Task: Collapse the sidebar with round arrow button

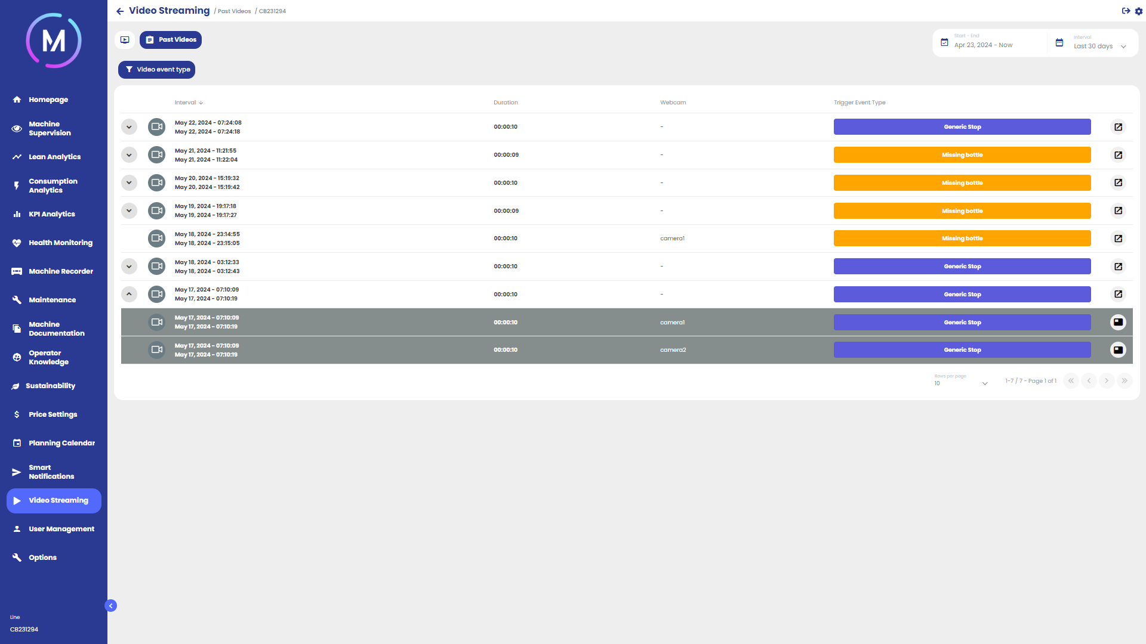Action: (x=110, y=606)
